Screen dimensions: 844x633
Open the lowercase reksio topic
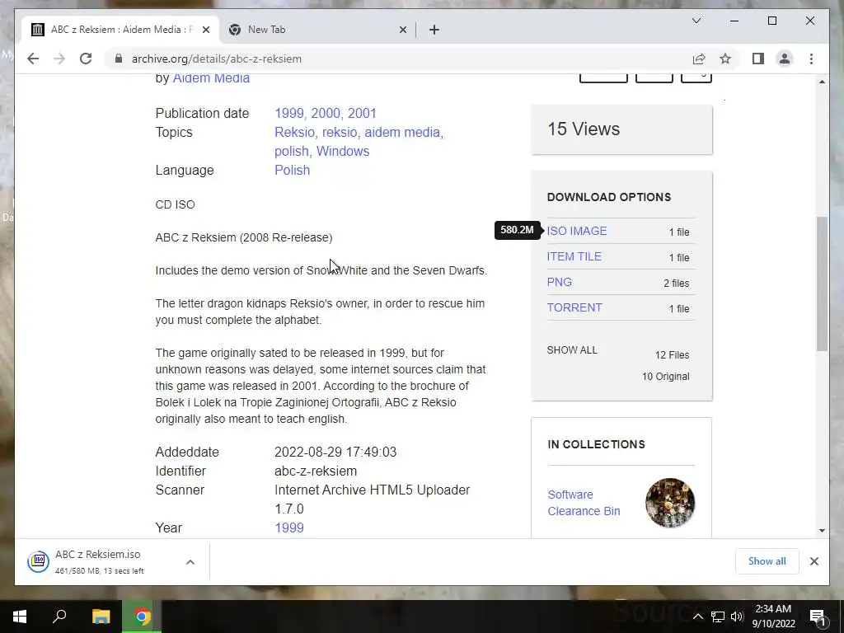340,132
